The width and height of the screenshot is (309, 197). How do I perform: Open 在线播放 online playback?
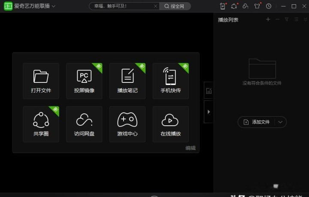(x=171, y=124)
